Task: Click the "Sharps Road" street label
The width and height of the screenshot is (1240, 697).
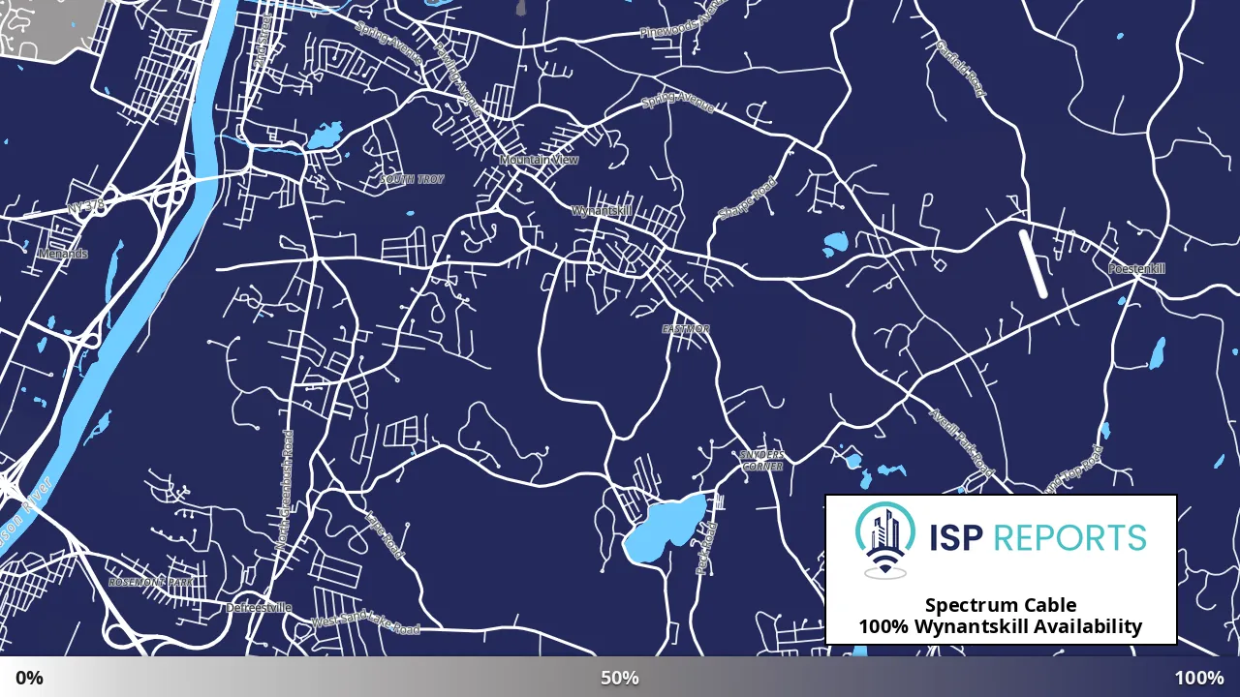Action: pos(747,198)
